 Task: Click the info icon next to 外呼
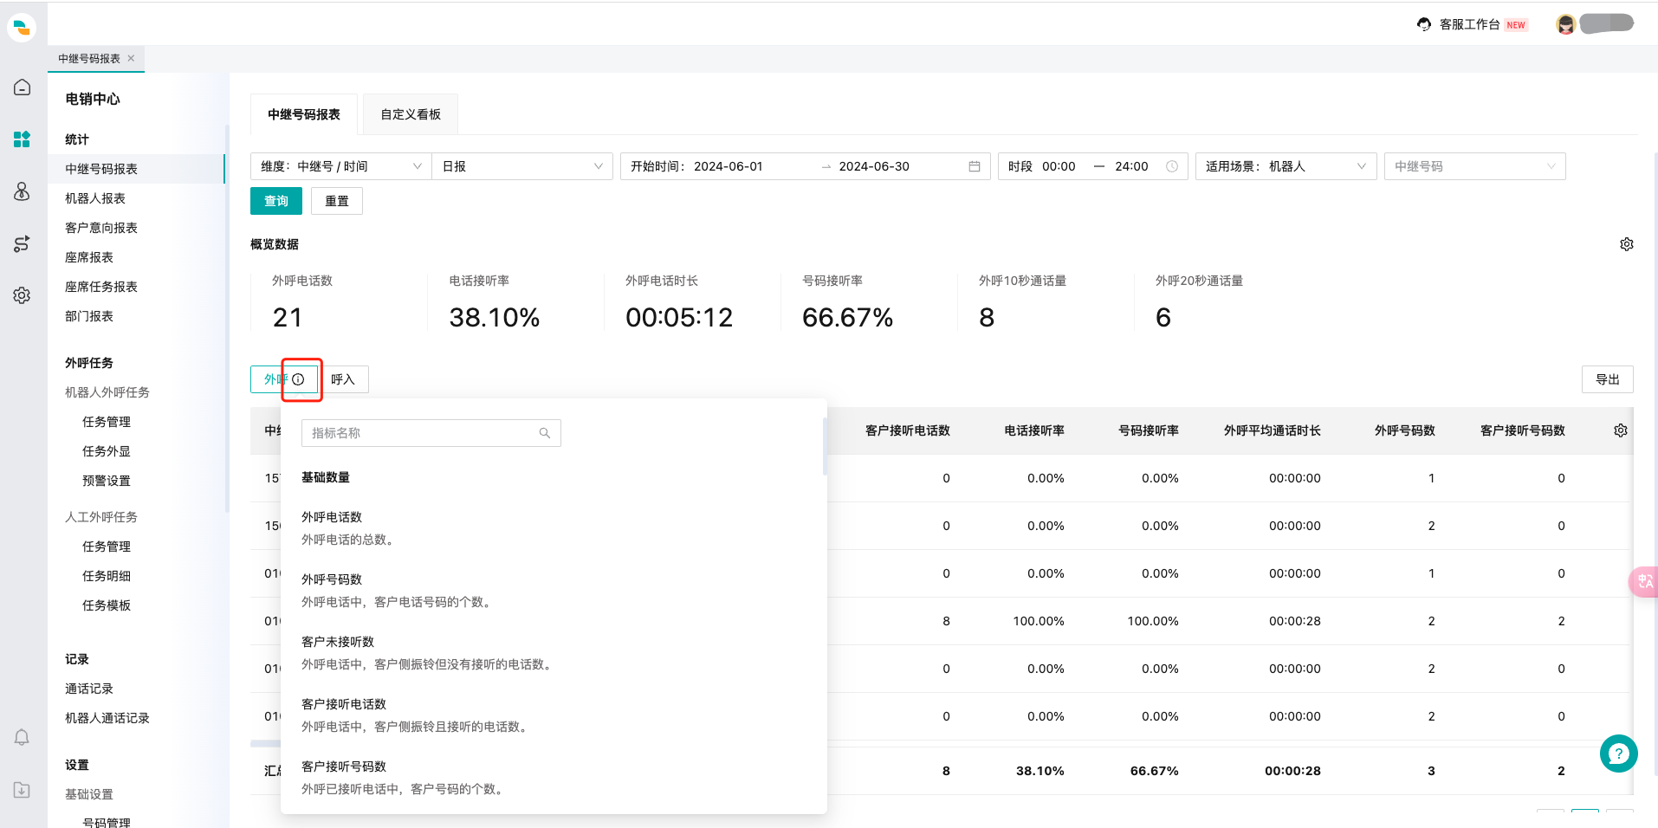pyautogui.click(x=298, y=379)
